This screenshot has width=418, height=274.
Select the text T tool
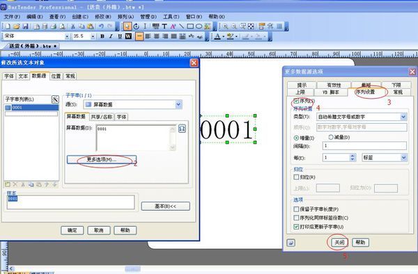(x=164, y=26)
